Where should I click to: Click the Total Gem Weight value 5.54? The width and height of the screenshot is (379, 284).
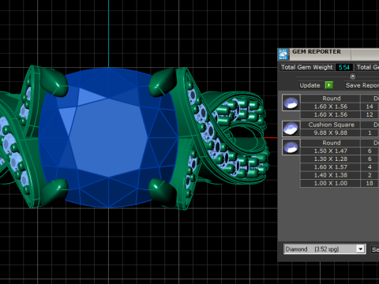(344, 67)
